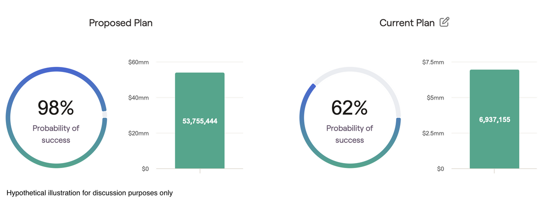Select the Current Plan heading text
This screenshot has height=202, width=542.
click(x=407, y=23)
